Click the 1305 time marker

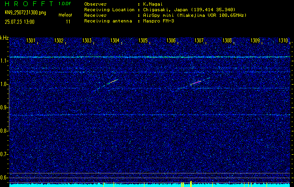(143, 41)
